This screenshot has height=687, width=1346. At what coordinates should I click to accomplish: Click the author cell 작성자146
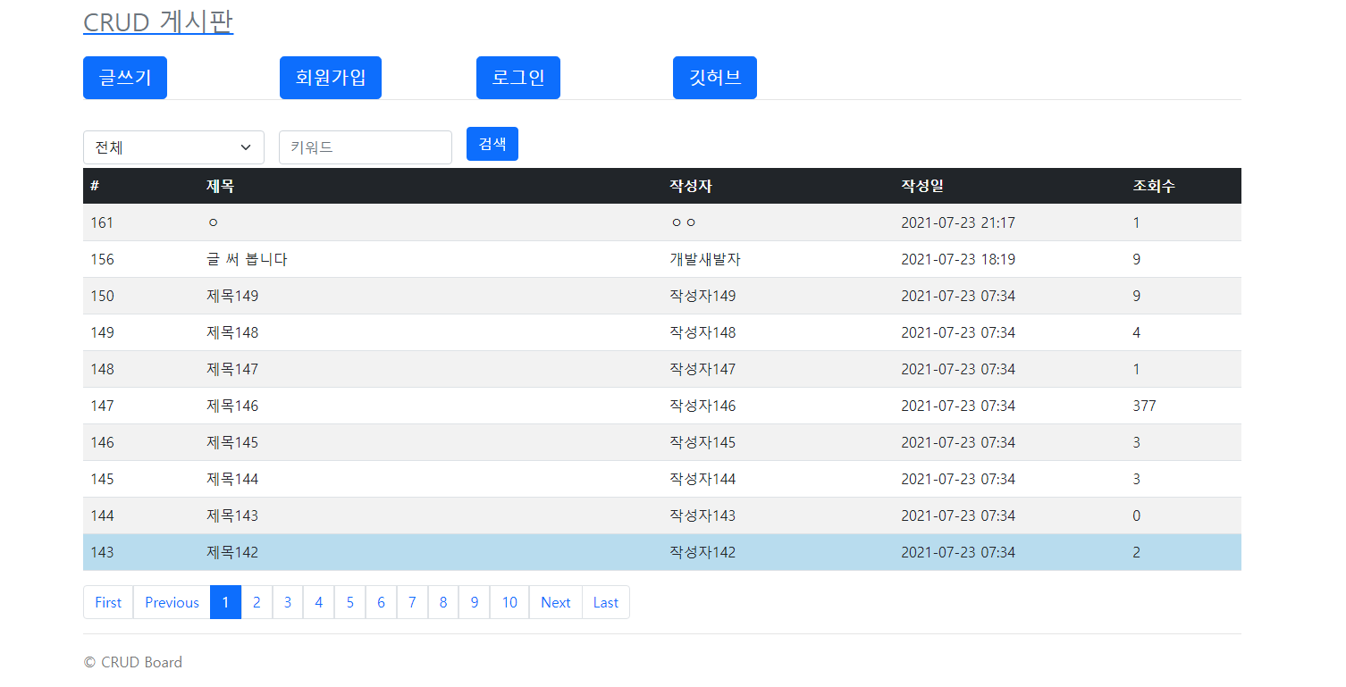tap(702, 406)
